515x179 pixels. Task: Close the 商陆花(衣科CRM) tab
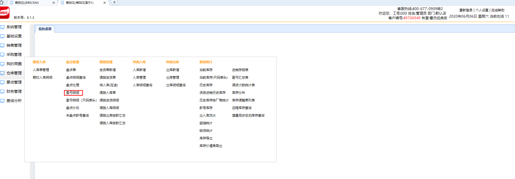(53, 3)
